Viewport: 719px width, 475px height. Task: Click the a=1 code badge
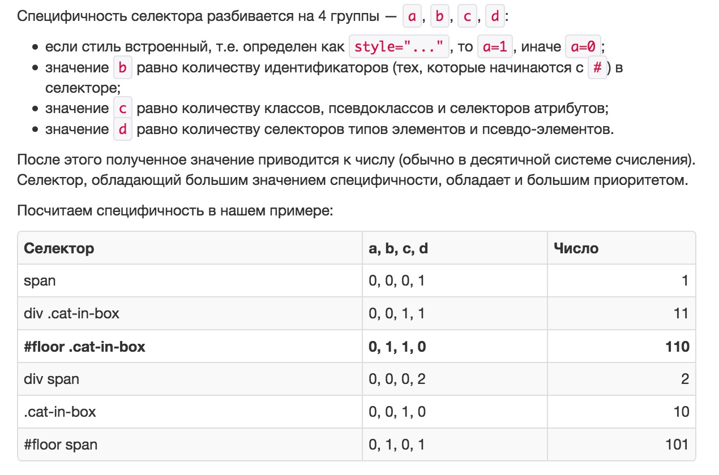tap(495, 47)
